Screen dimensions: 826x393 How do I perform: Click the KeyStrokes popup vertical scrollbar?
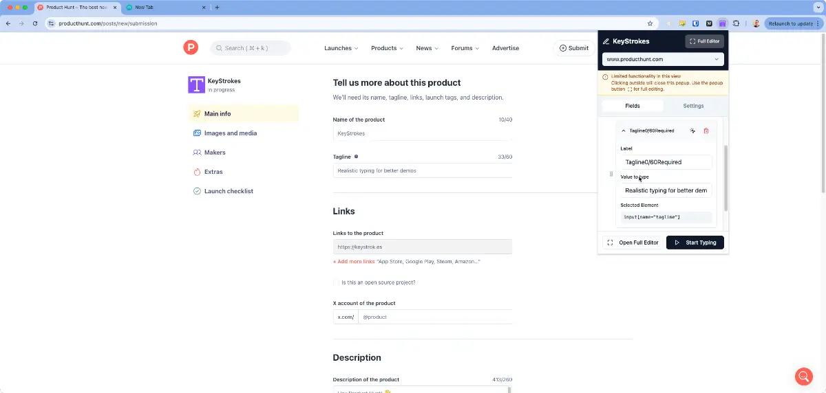tap(726, 179)
